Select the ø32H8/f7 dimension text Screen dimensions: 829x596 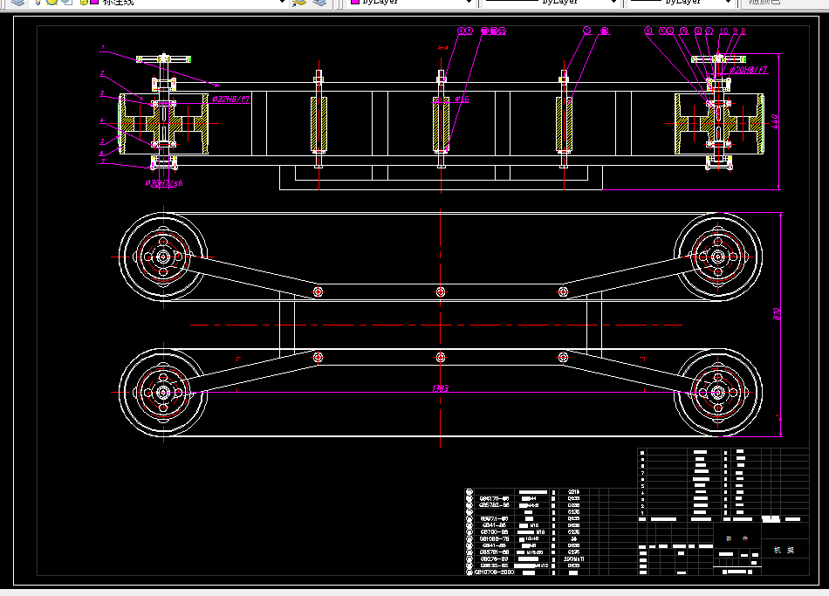pos(230,99)
